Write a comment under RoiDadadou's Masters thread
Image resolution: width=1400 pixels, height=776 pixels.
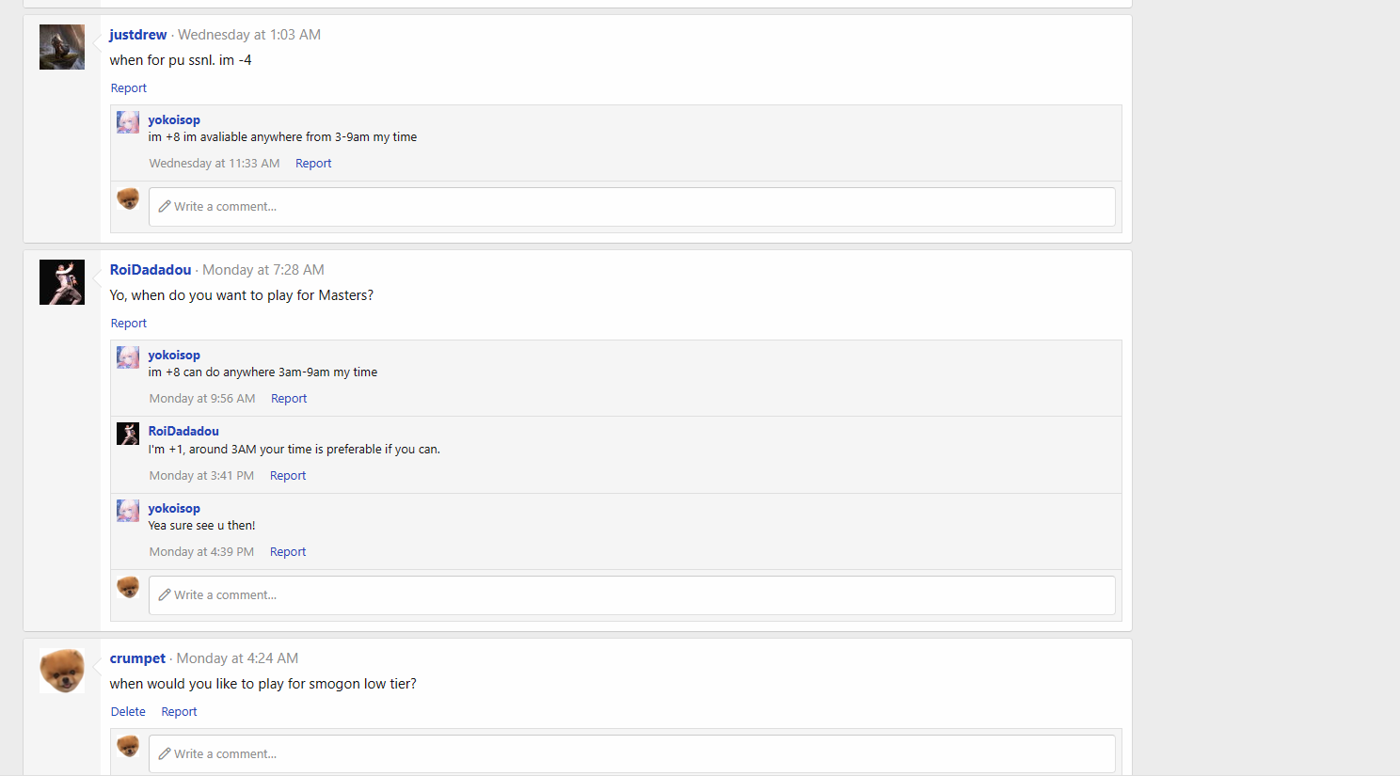(x=631, y=595)
